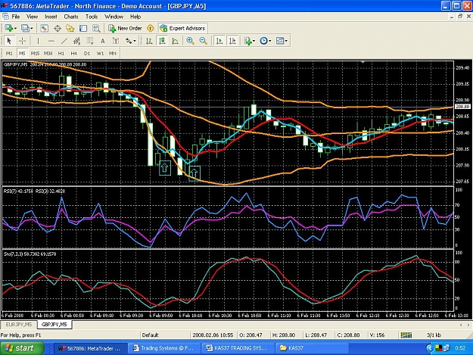Screen dimensions: 473x355
Task: Open the KAS37 folder taskbar item
Action: point(311,348)
